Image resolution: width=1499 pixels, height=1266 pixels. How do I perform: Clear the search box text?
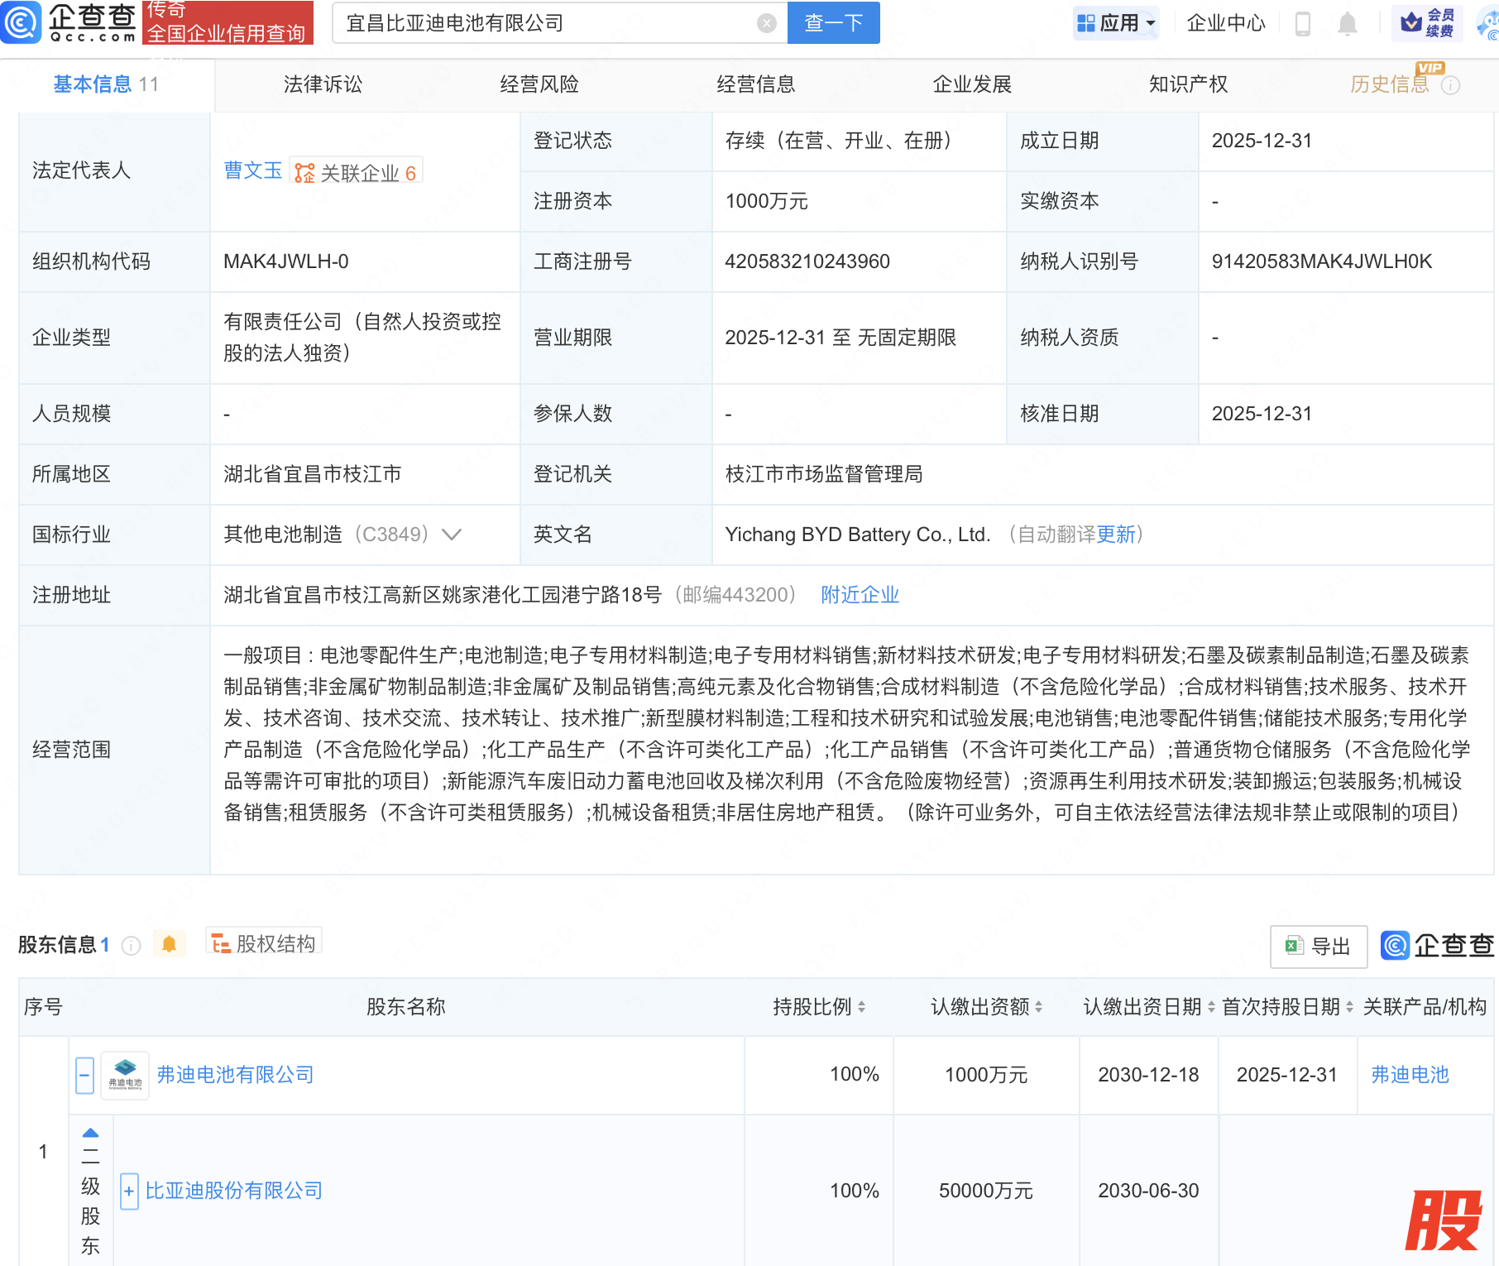click(x=766, y=23)
